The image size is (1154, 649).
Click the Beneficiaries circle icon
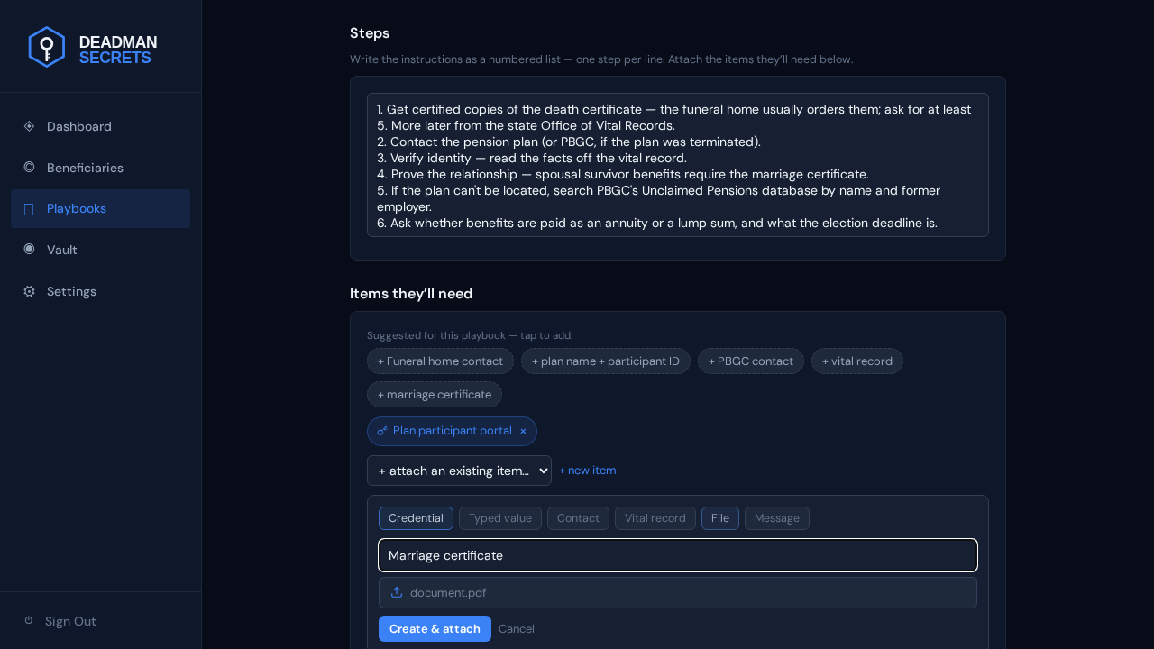point(29,167)
